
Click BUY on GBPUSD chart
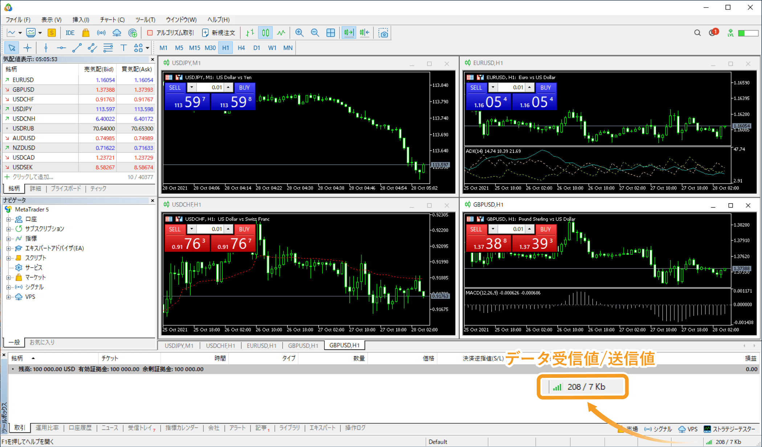[x=545, y=229]
